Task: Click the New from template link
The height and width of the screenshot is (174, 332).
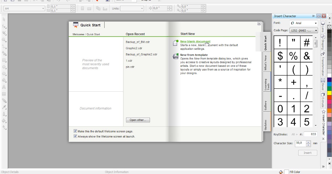Action: (194, 55)
